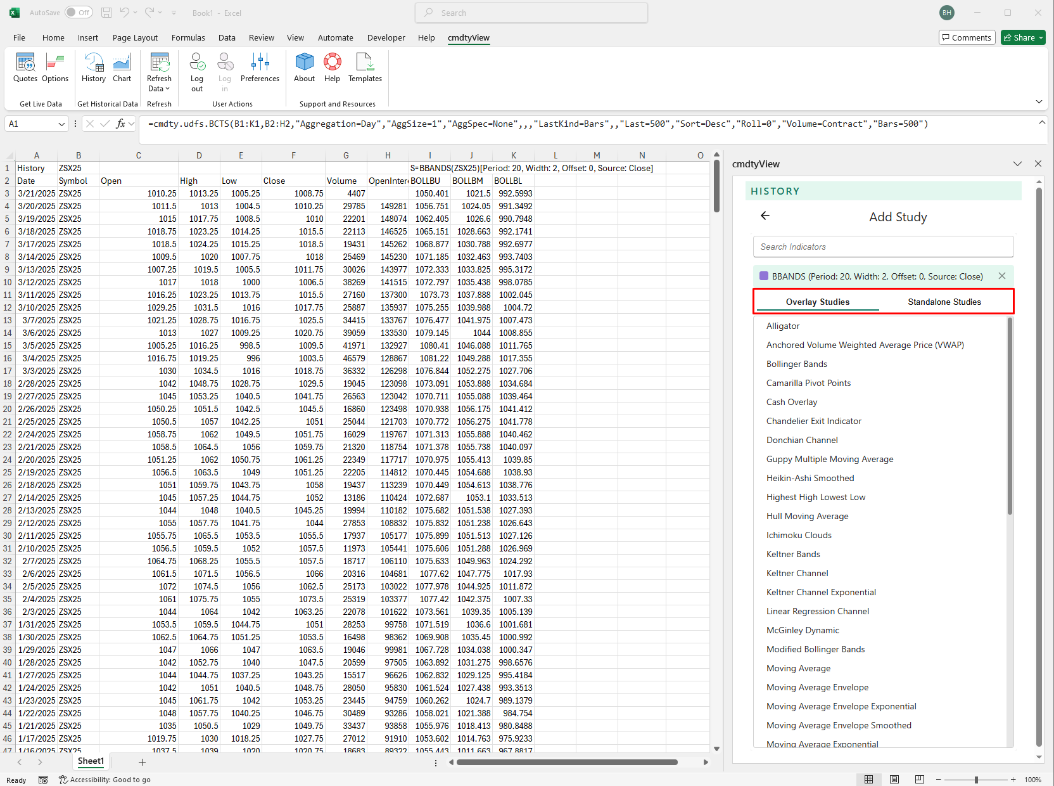Click the back arrow in Add Study
Screen dimensions: 1054x786
pyautogui.click(x=765, y=216)
